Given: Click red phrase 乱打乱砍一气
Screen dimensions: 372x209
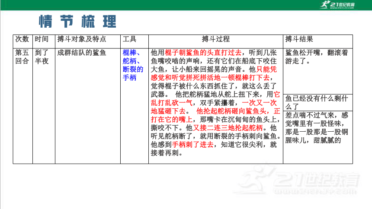Looking at the screenshot, I should tap(172, 103).
